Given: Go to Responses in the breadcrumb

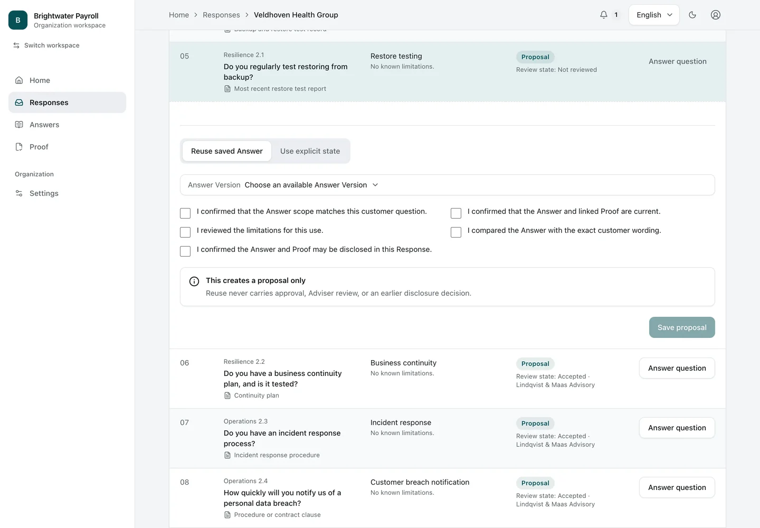Looking at the screenshot, I should point(221,15).
